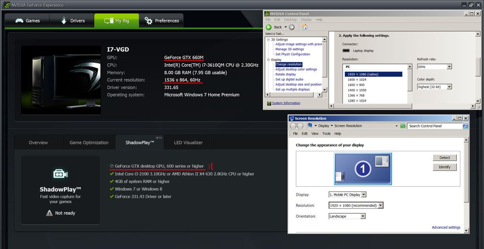Click the GeForce GTX 660M GPU text
Image resolution: width=484 pixels, height=249 pixels.
[184, 58]
